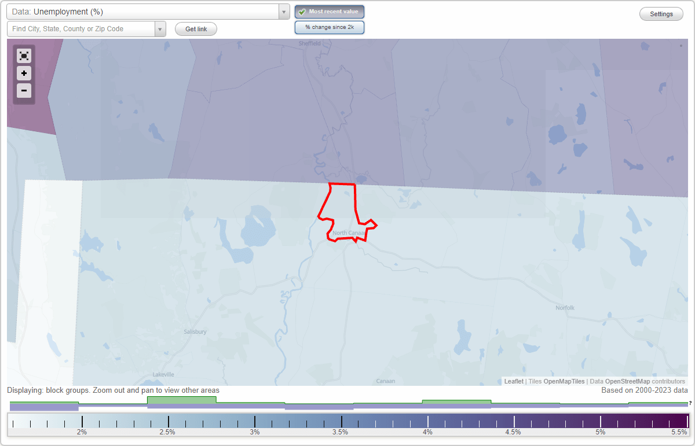695x446 pixels.
Task: Select the zoom in plus icon
Action: pos(24,73)
